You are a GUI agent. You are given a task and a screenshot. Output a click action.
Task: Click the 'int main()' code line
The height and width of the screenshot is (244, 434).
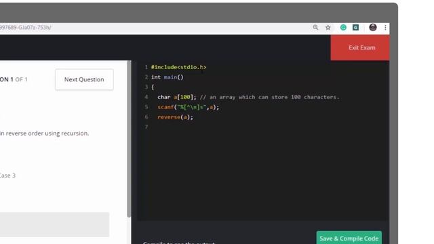(167, 77)
